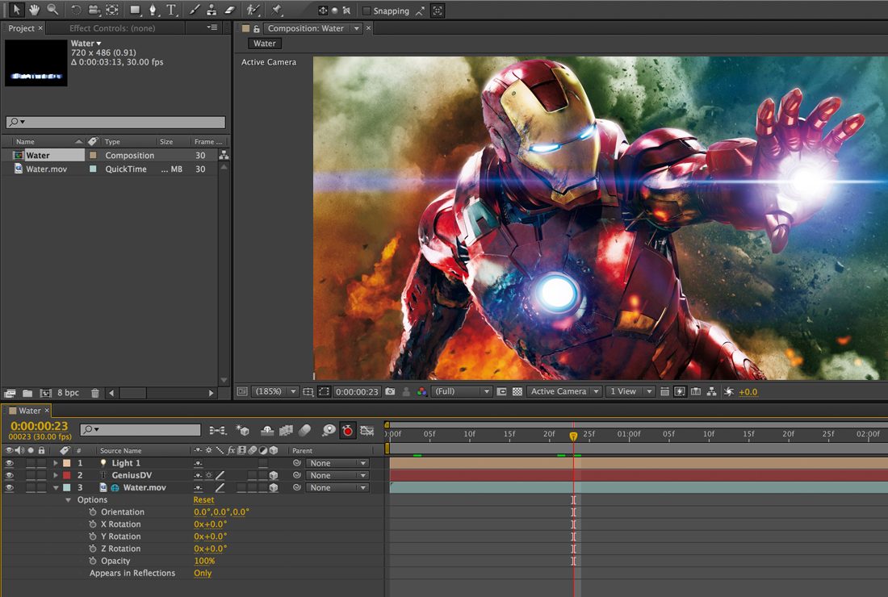Screen dimensions: 888x597
Task: Delete selected project item with trash icon
Action: point(95,393)
